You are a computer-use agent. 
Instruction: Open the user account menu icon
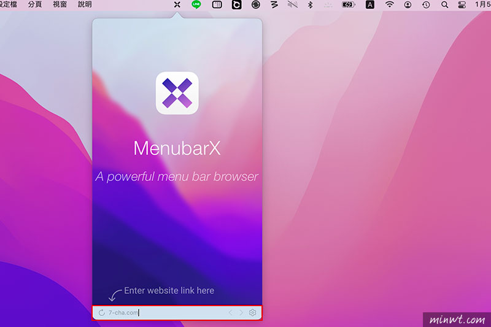(x=408, y=4)
